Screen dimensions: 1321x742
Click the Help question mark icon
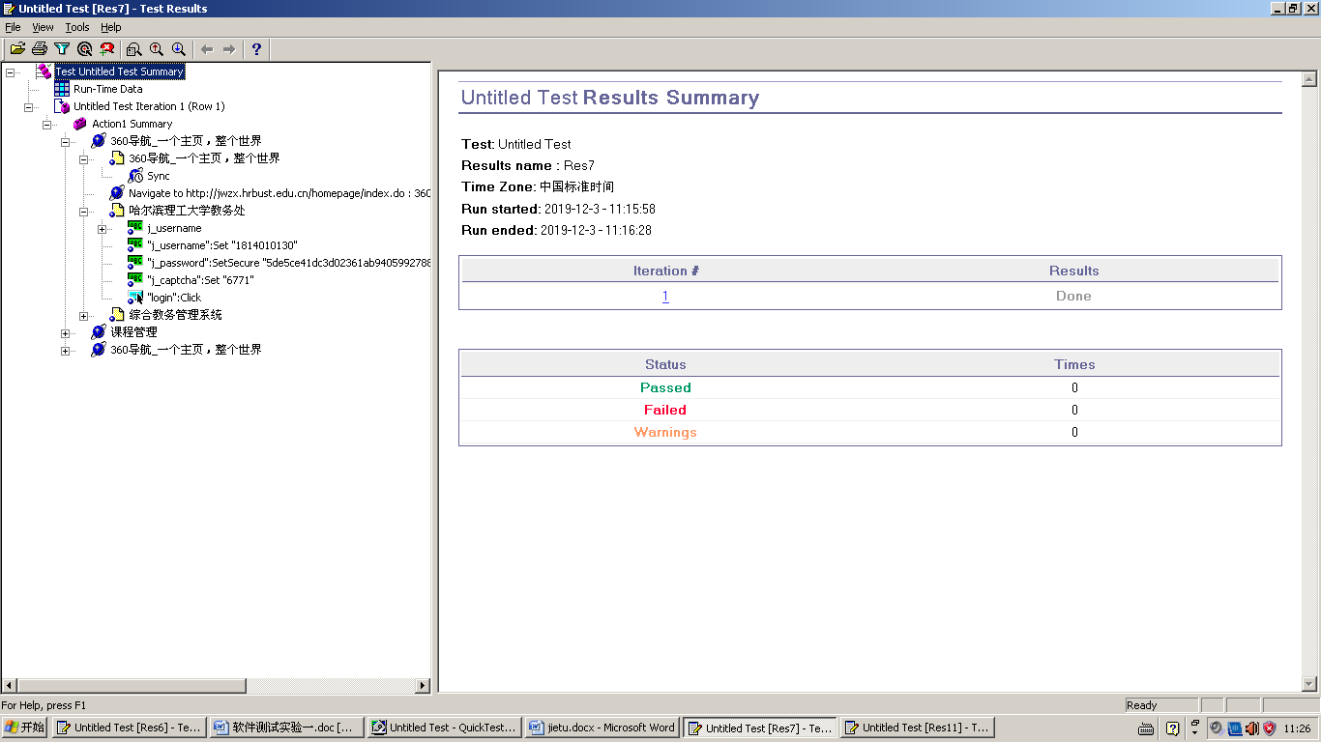(256, 49)
